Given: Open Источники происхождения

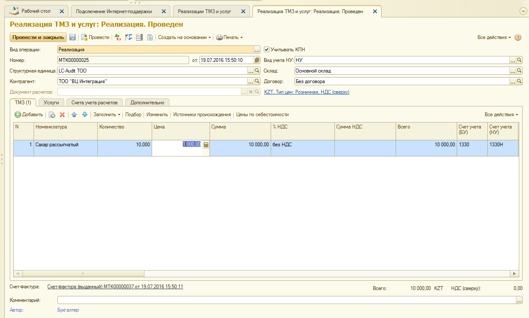Looking at the screenshot, I should click(202, 114).
